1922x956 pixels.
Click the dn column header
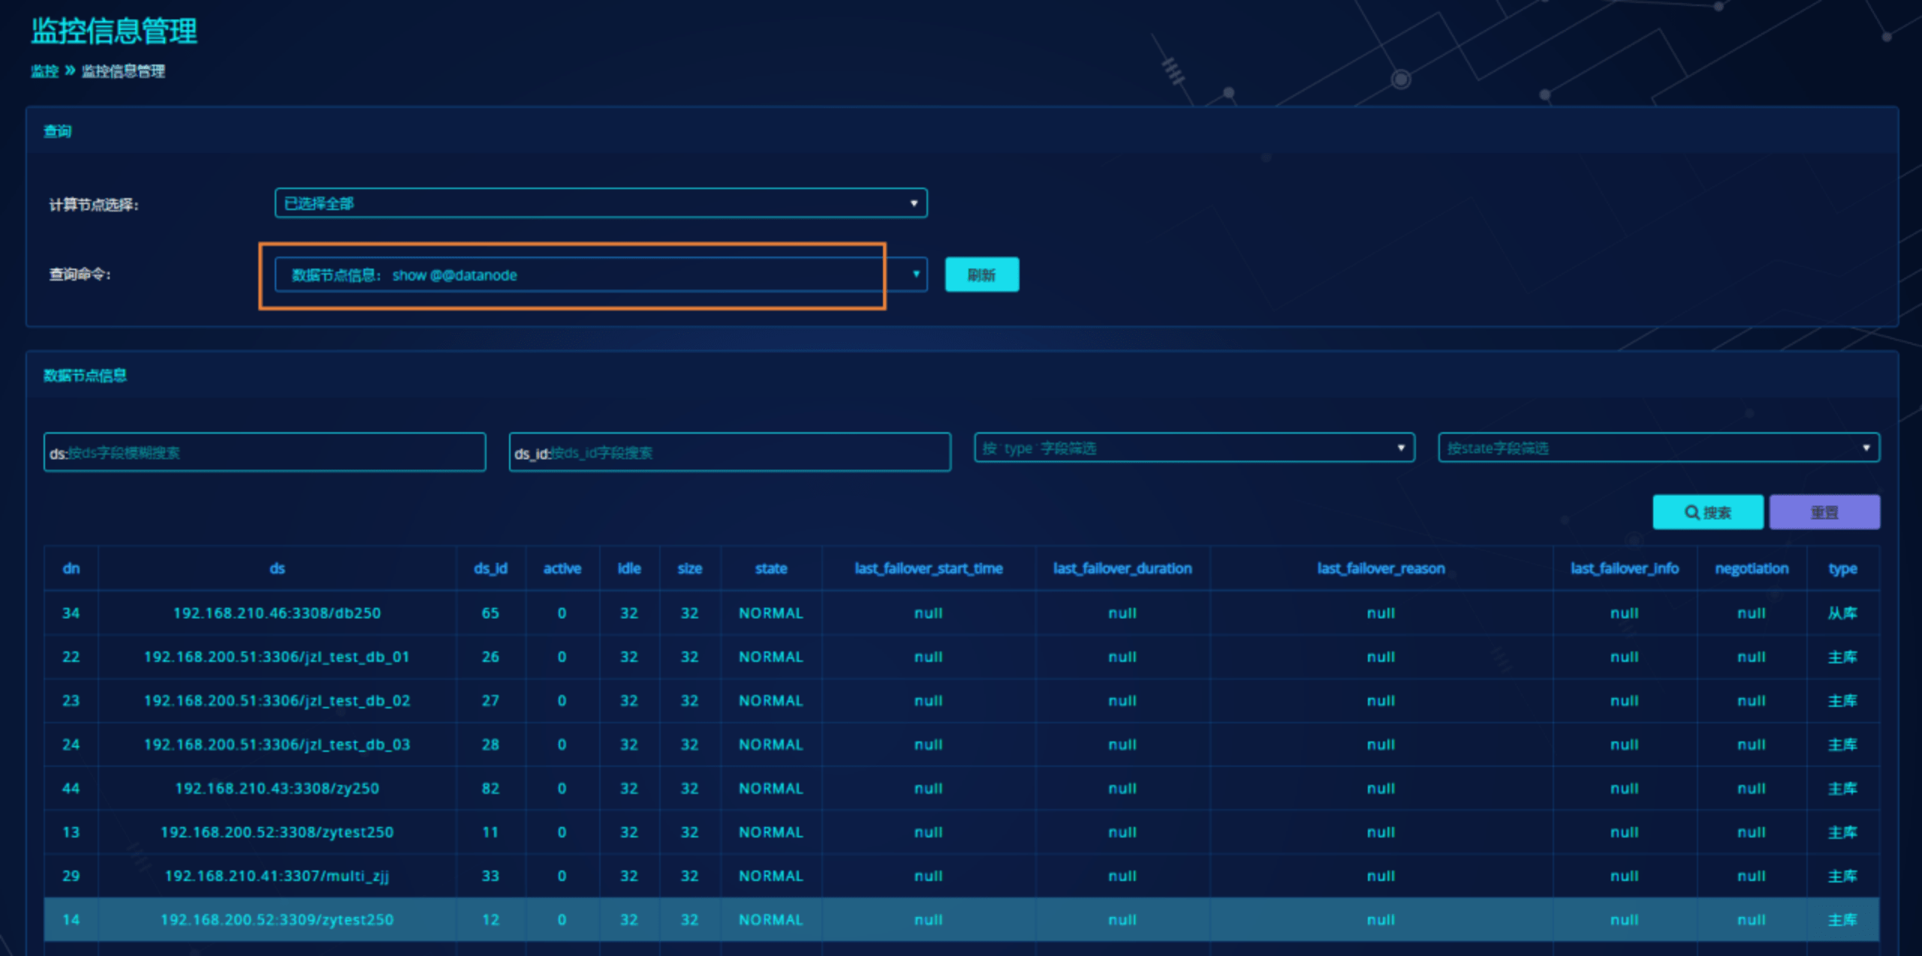click(x=71, y=569)
